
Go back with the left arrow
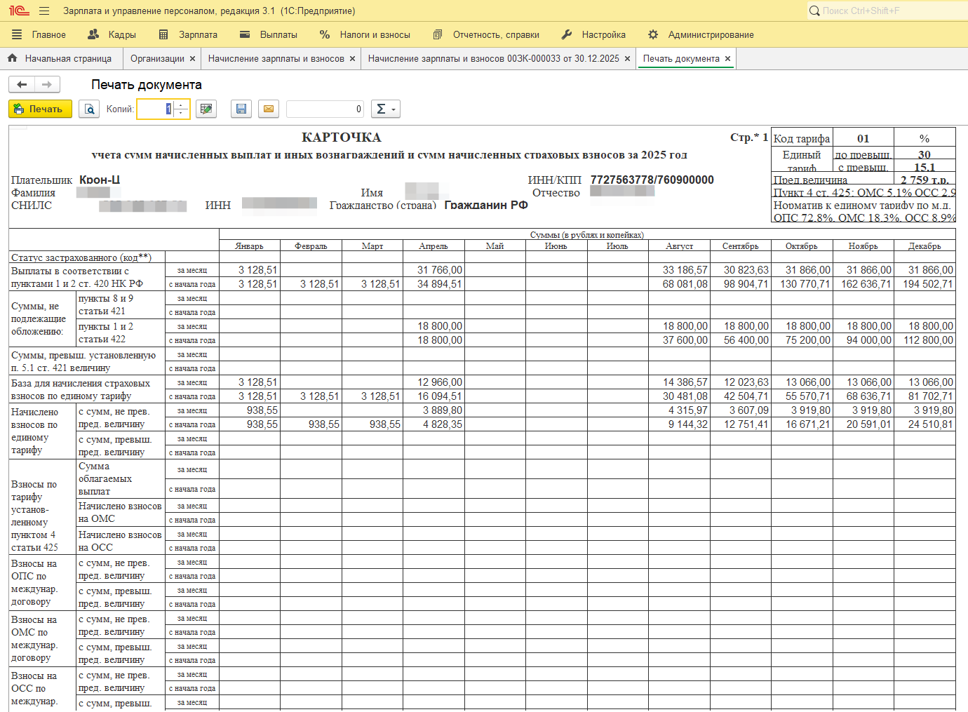(22, 85)
